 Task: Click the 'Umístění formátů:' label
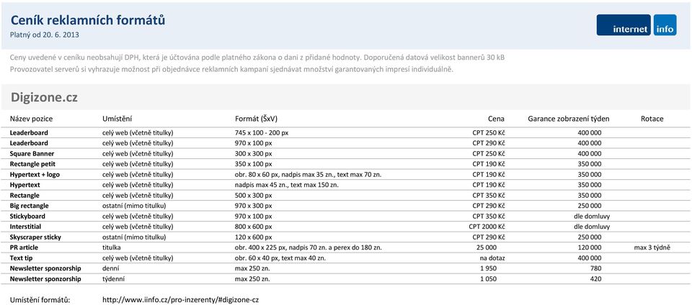[40, 300]
